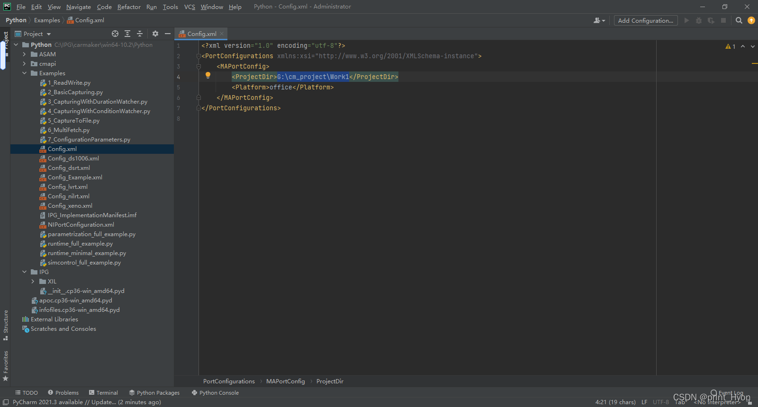Click MAPortConfig in bottom breadcrumb
The image size is (758, 407).
(x=286, y=381)
